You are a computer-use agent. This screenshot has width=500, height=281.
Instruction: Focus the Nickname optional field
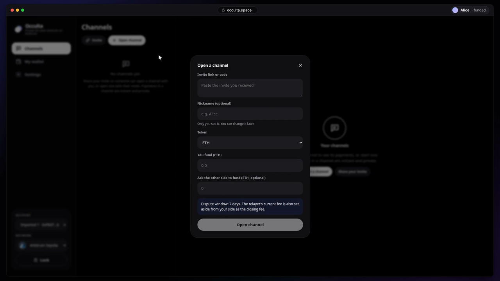coord(250,114)
